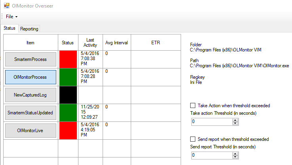Screen dimensions: 292x165
Task: Click the red SmartermProcess status swatch
Action: 68,59
